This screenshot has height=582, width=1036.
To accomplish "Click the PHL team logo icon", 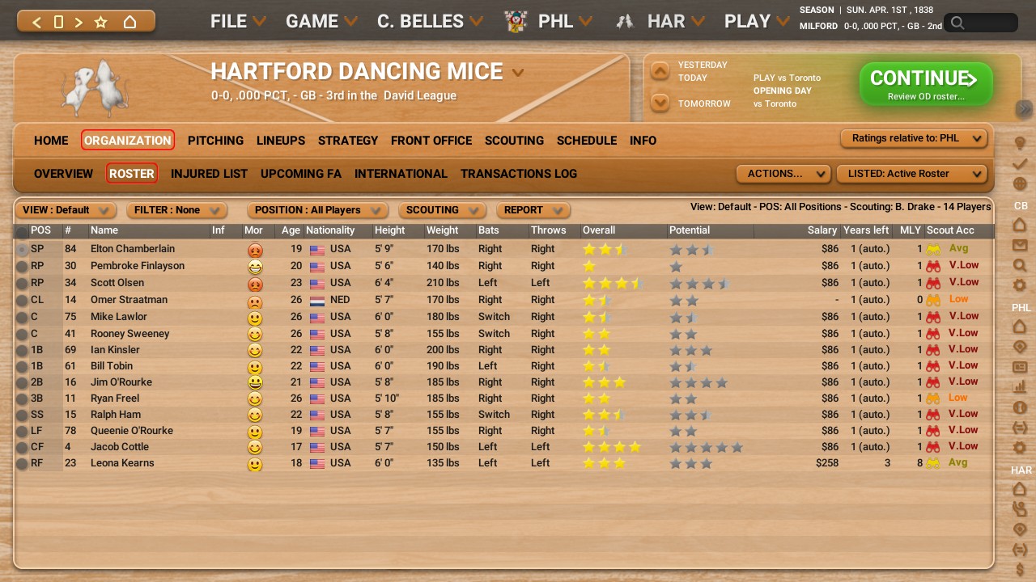I will [516, 22].
